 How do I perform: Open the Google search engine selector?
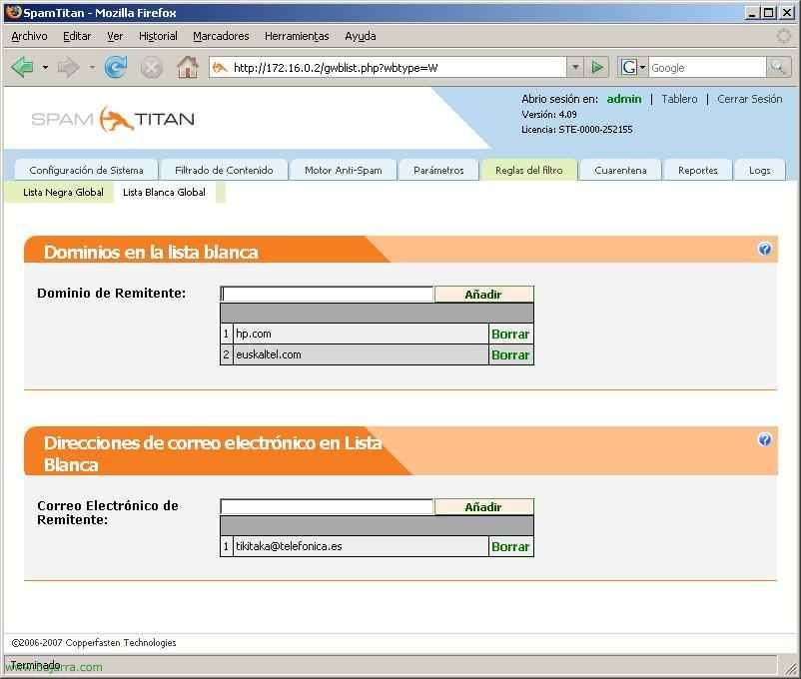click(x=633, y=68)
